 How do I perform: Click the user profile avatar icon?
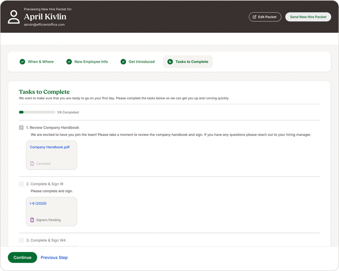click(14, 17)
